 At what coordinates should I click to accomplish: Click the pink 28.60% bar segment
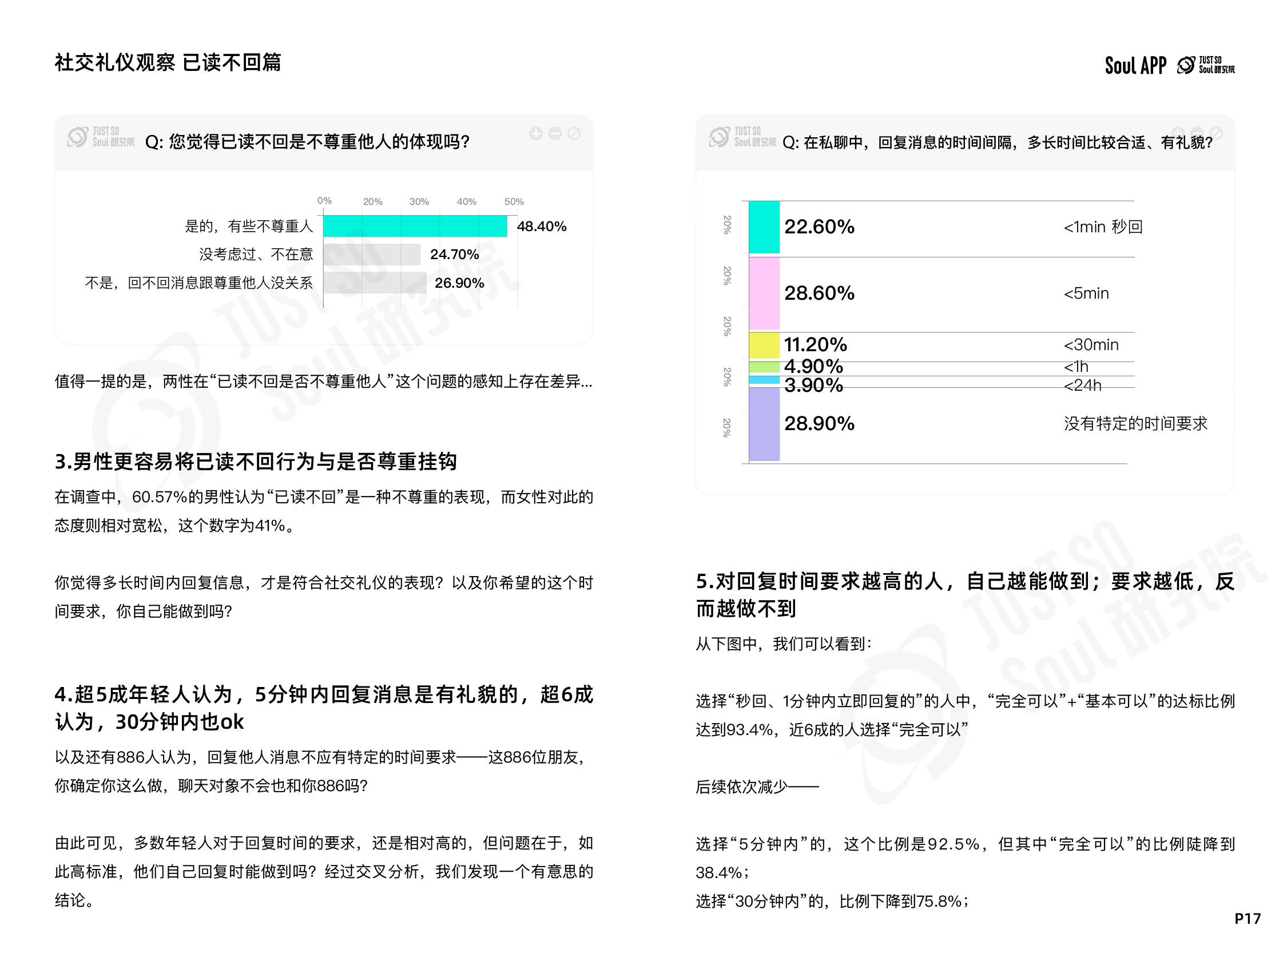pos(764,294)
